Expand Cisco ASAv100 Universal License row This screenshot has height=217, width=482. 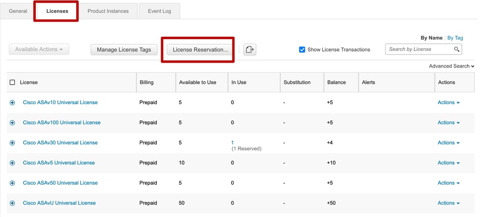click(12, 122)
